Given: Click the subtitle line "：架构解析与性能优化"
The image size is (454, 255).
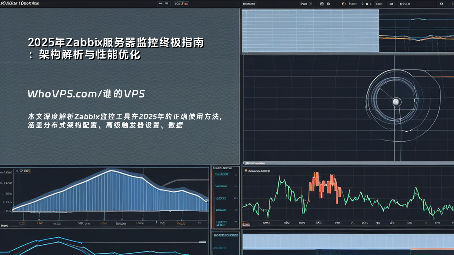Looking at the screenshot, I should 84,55.
